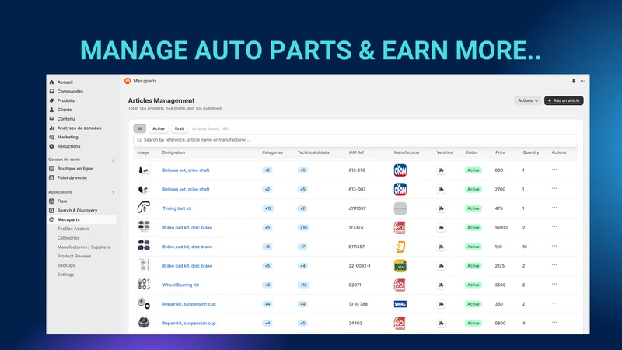
Task: Open TecDoc Access in sidebar
Action: tap(73, 229)
